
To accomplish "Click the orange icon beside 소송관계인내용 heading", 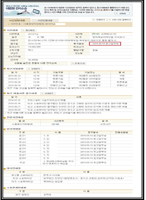I will pyautogui.click(x=5, y=188).
